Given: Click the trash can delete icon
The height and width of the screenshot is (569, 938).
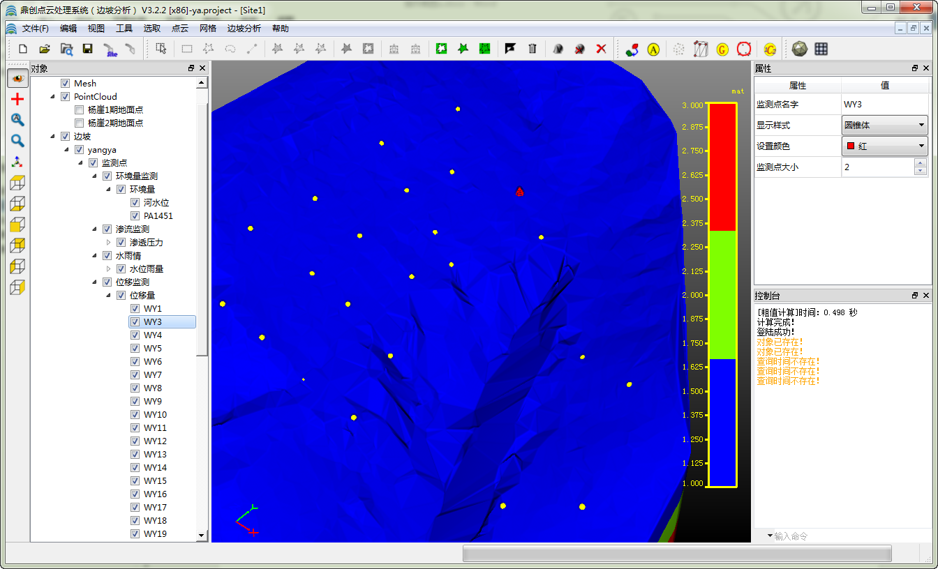Looking at the screenshot, I should coord(533,49).
